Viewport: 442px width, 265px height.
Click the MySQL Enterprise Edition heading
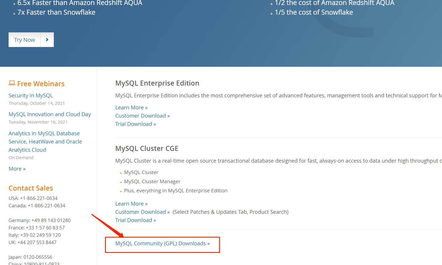tap(157, 83)
